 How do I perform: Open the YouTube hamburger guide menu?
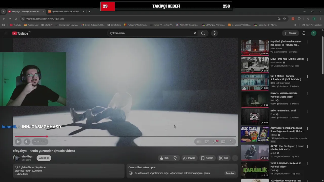tap(6, 33)
